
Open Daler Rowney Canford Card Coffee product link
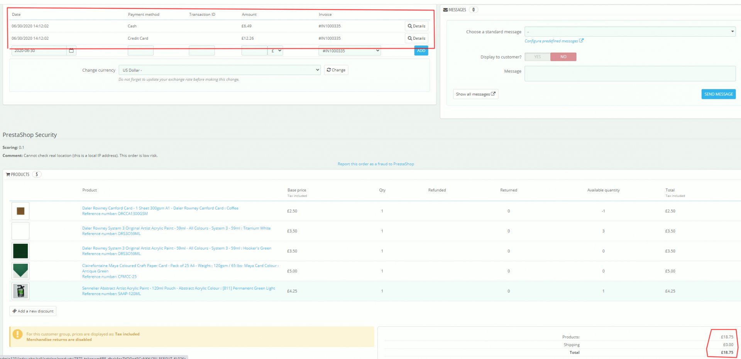pos(160,208)
